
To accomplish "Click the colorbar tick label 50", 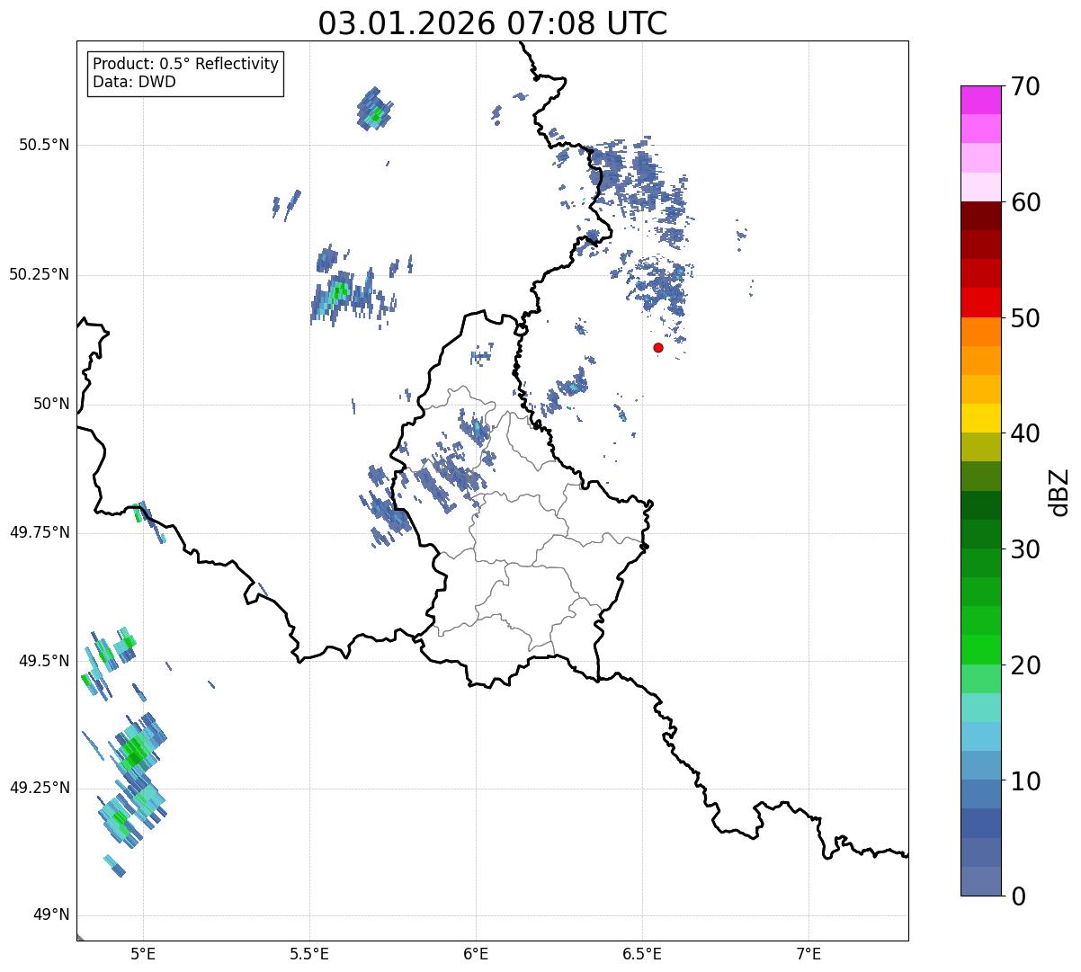I will tap(1025, 318).
